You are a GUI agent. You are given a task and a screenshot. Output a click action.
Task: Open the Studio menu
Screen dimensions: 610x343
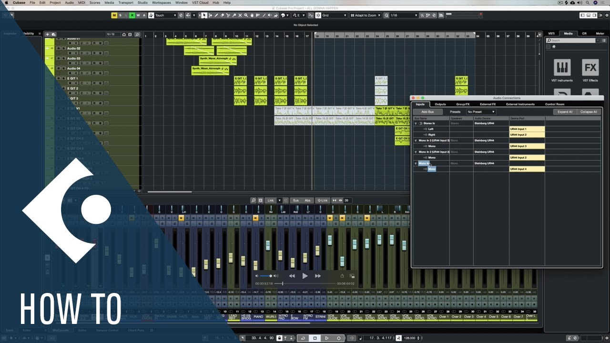coord(142,2)
